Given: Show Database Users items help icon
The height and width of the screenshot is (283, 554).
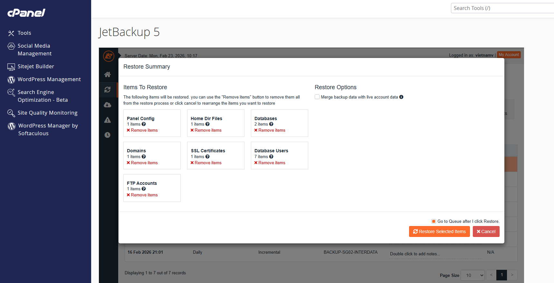Looking at the screenshot, I should pos(271,156).
